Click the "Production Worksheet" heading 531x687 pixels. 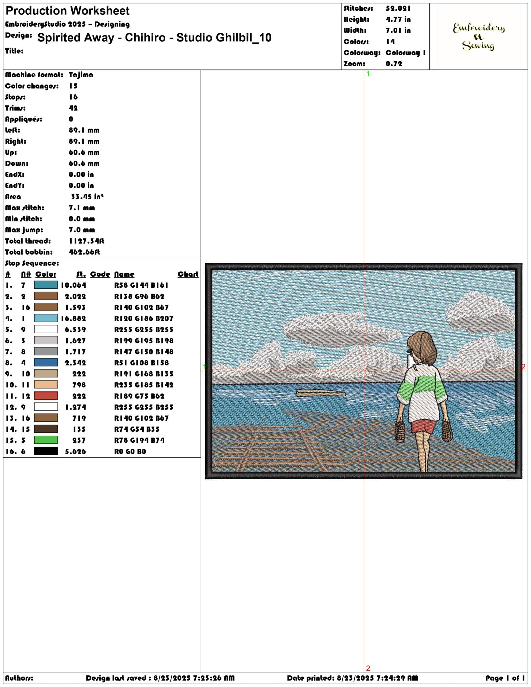coord(68,11)
